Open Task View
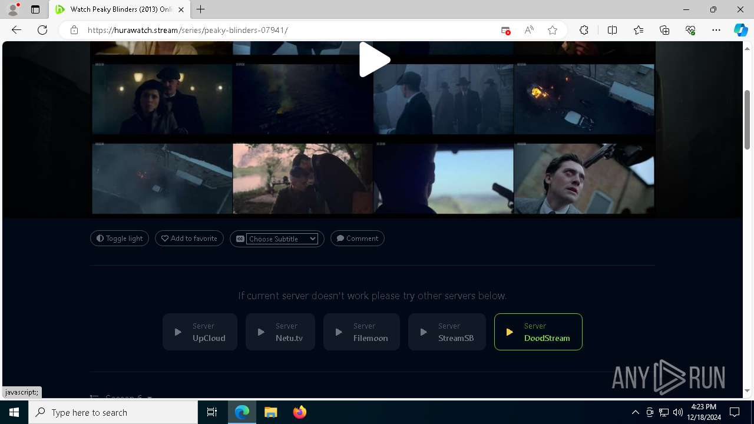The width and height of the screenshot is (754, 424). click(212, 412)
